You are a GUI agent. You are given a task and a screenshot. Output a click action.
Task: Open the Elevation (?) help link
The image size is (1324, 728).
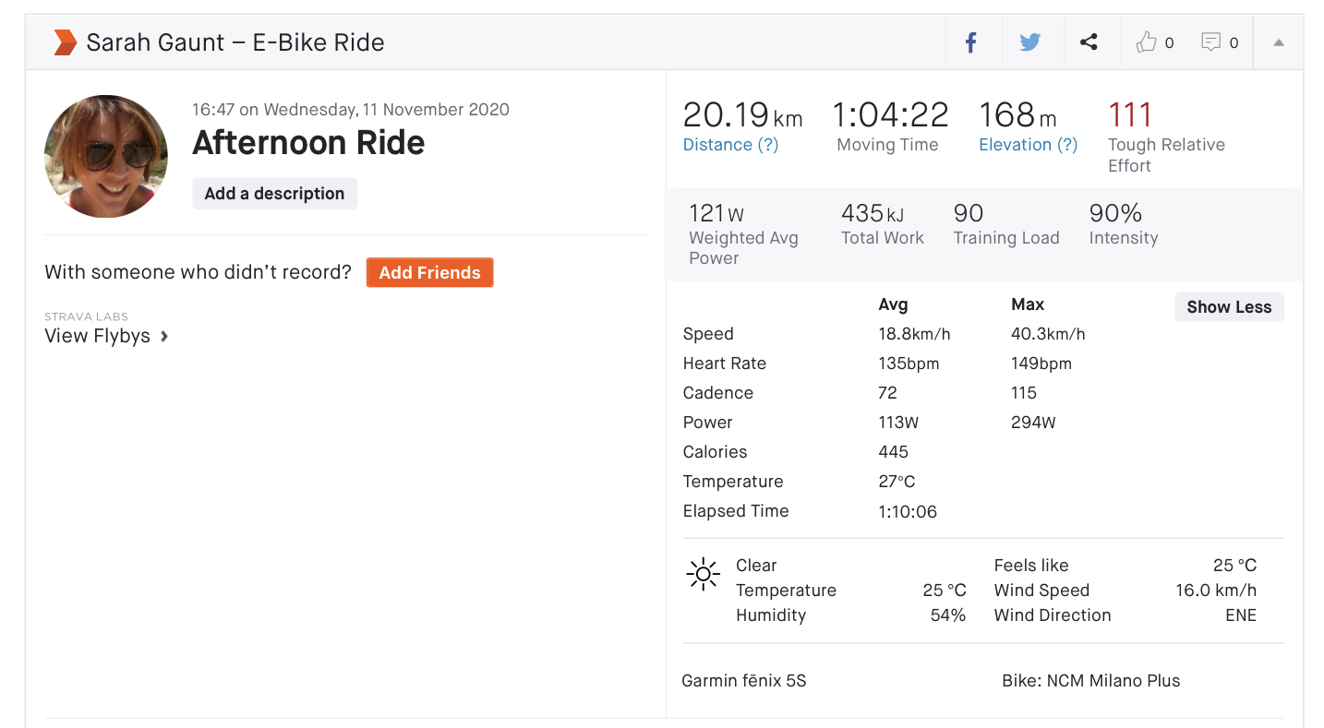tap(1028, 145)
